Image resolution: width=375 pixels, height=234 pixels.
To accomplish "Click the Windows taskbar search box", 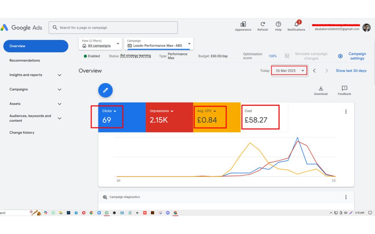I will (14, 213).
